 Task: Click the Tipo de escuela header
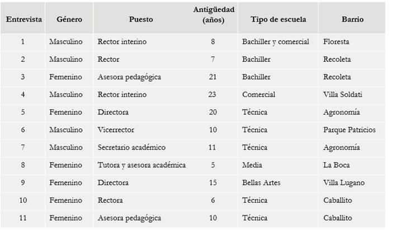[278, 19]
